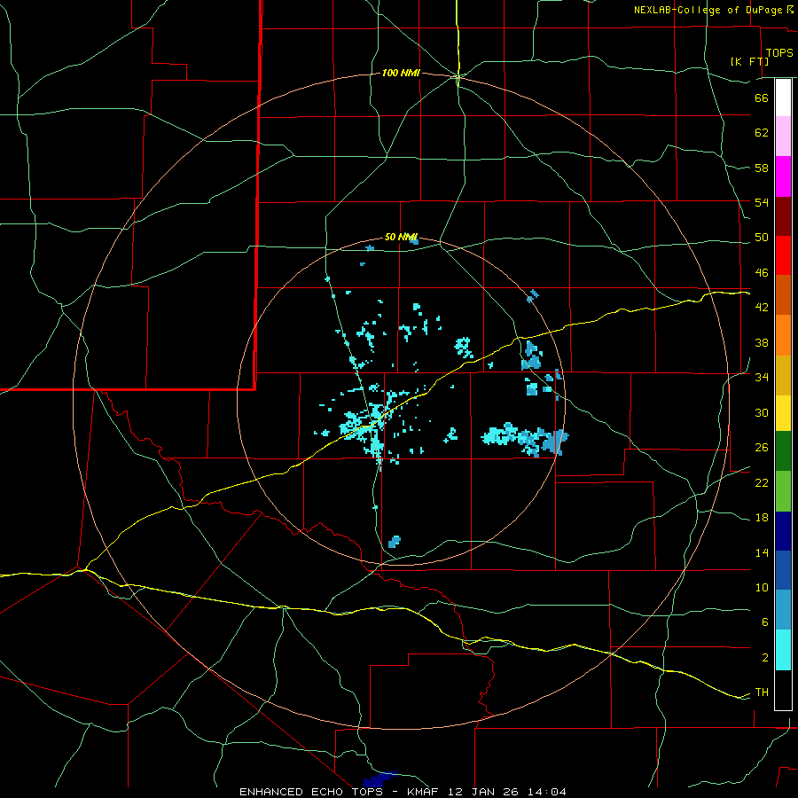The width and height of the screenshot is (798, 798).
Task: Select the 58 legend value
Action: [762, 168]
